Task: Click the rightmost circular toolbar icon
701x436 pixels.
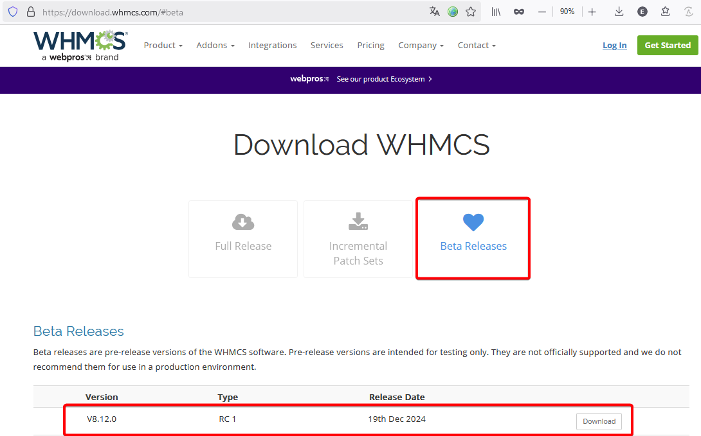Action: 689,12
